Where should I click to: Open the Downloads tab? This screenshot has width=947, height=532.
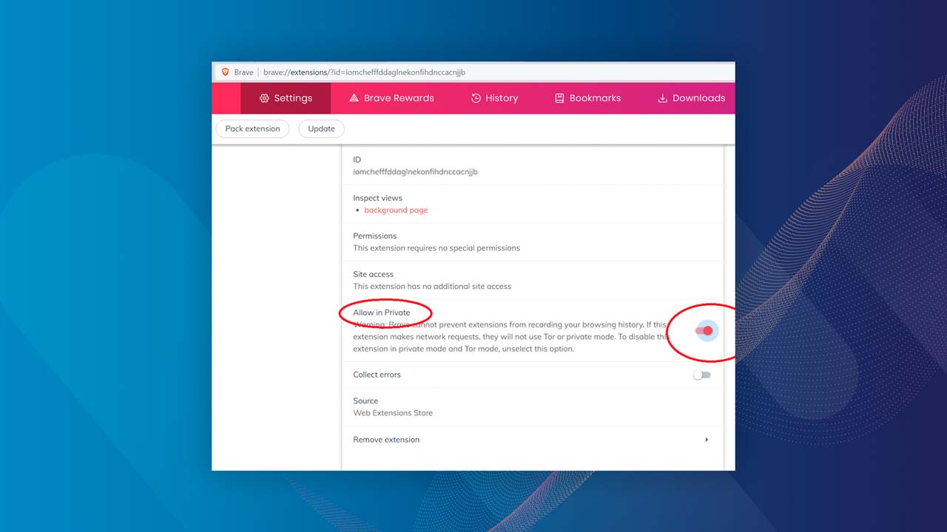click(x=691, y=98)
